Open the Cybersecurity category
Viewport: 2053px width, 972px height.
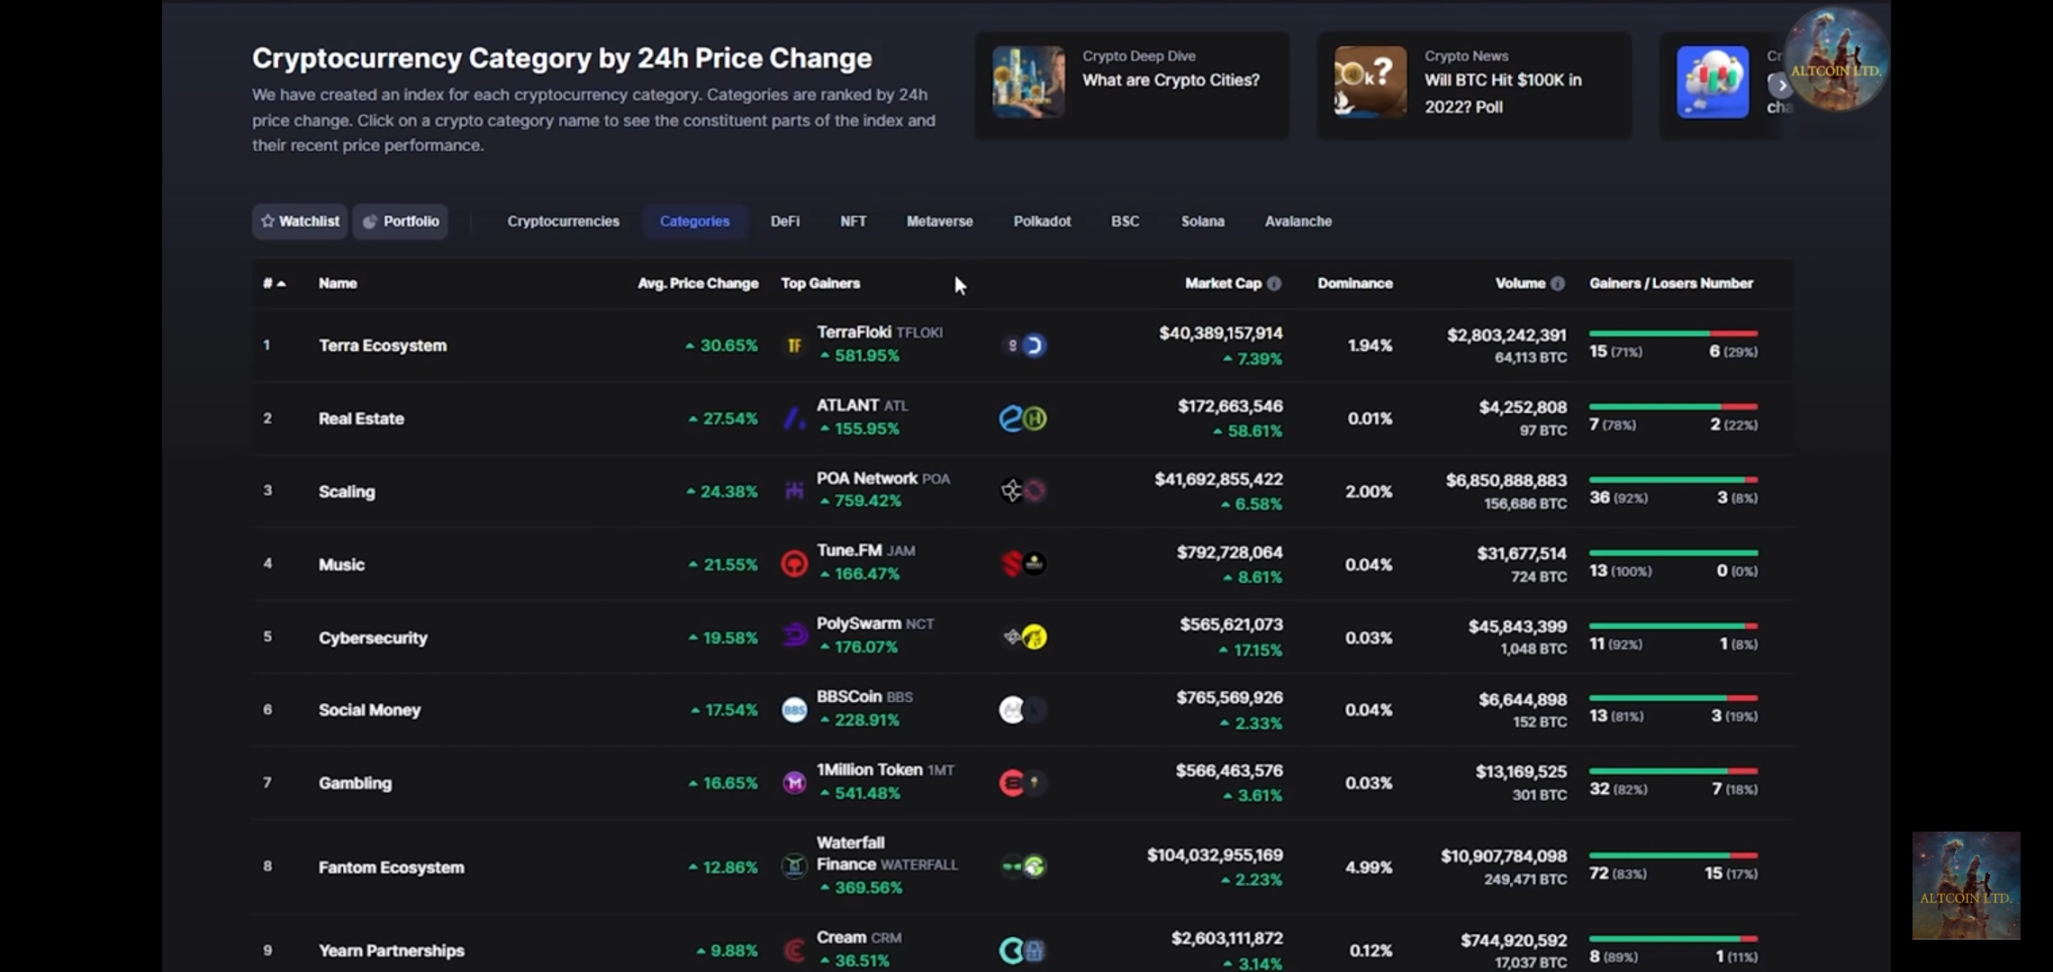click(373, 638)
